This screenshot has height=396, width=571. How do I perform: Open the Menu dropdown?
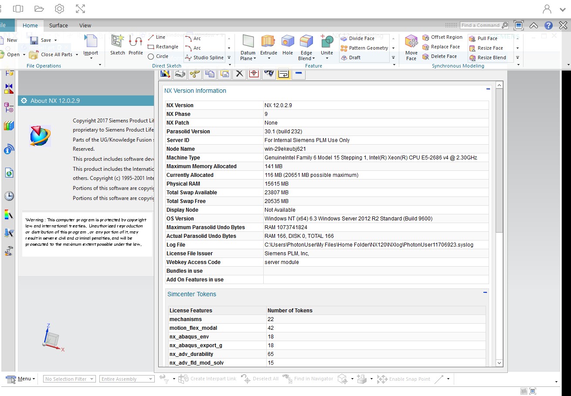click(x=20, y=379)
